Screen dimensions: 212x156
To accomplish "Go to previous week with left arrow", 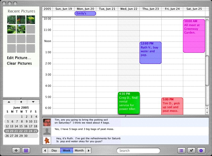I will pos(45,150).
